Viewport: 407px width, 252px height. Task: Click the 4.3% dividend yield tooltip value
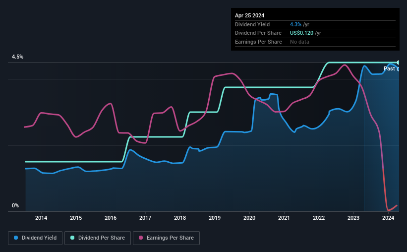pyautogui.click(x=295, y=24)
